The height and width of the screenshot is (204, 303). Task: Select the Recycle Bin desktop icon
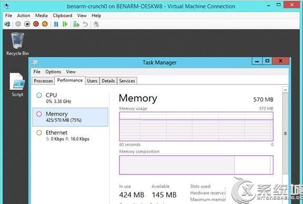pyautogui.click(x=17, y=44)
